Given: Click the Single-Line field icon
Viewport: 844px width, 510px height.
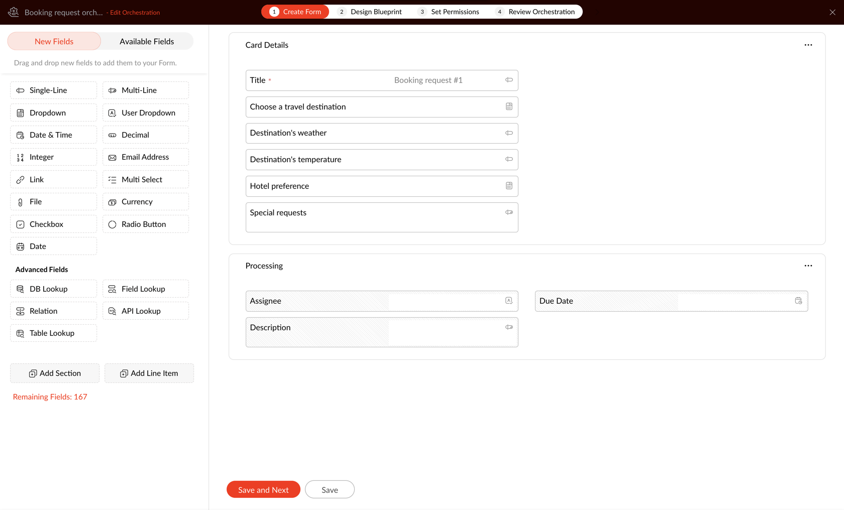Looking at the screenshot, I should (x=20, y=90).
